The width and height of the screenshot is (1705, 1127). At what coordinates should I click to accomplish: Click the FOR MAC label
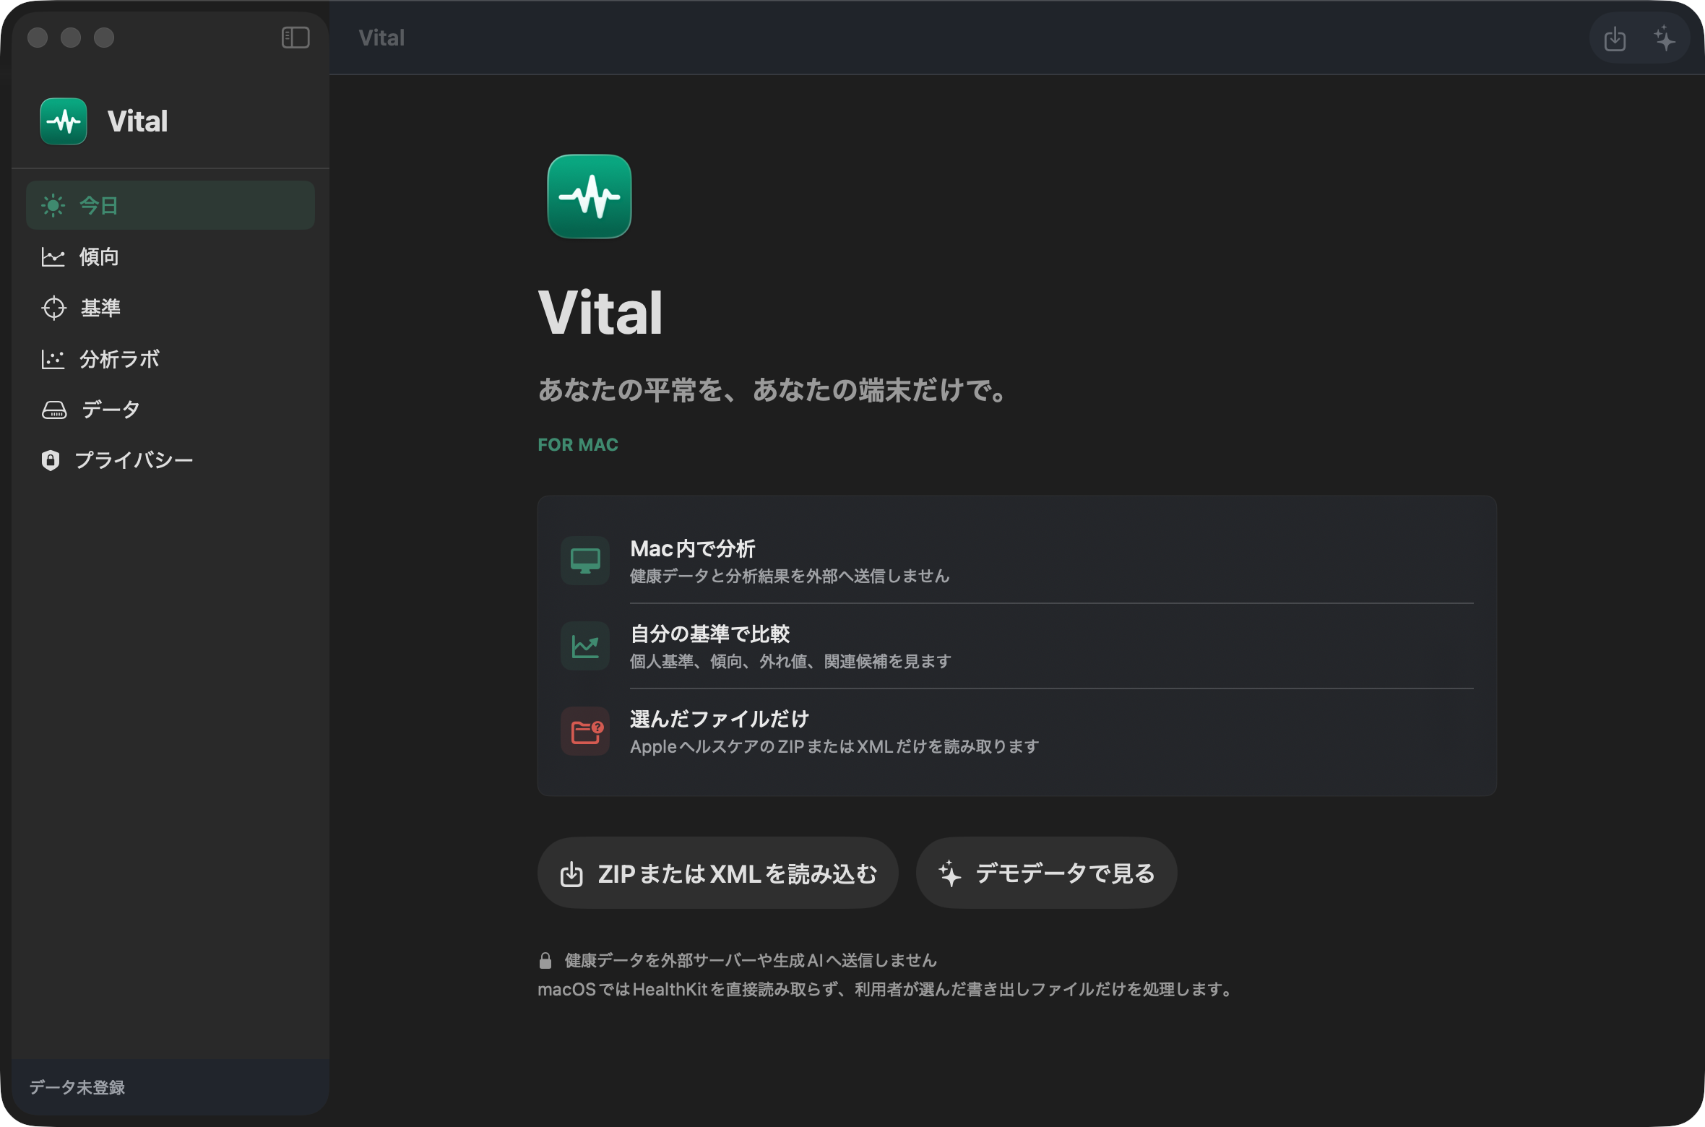(x=578, y=445)
